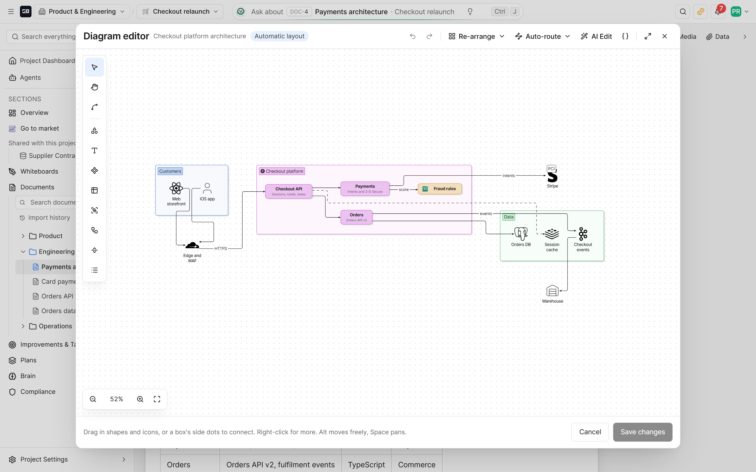Image resolution: width=756 pixels, height=472 pixels.
Task: Activate the hand pan tool
Action: point(94,87)
